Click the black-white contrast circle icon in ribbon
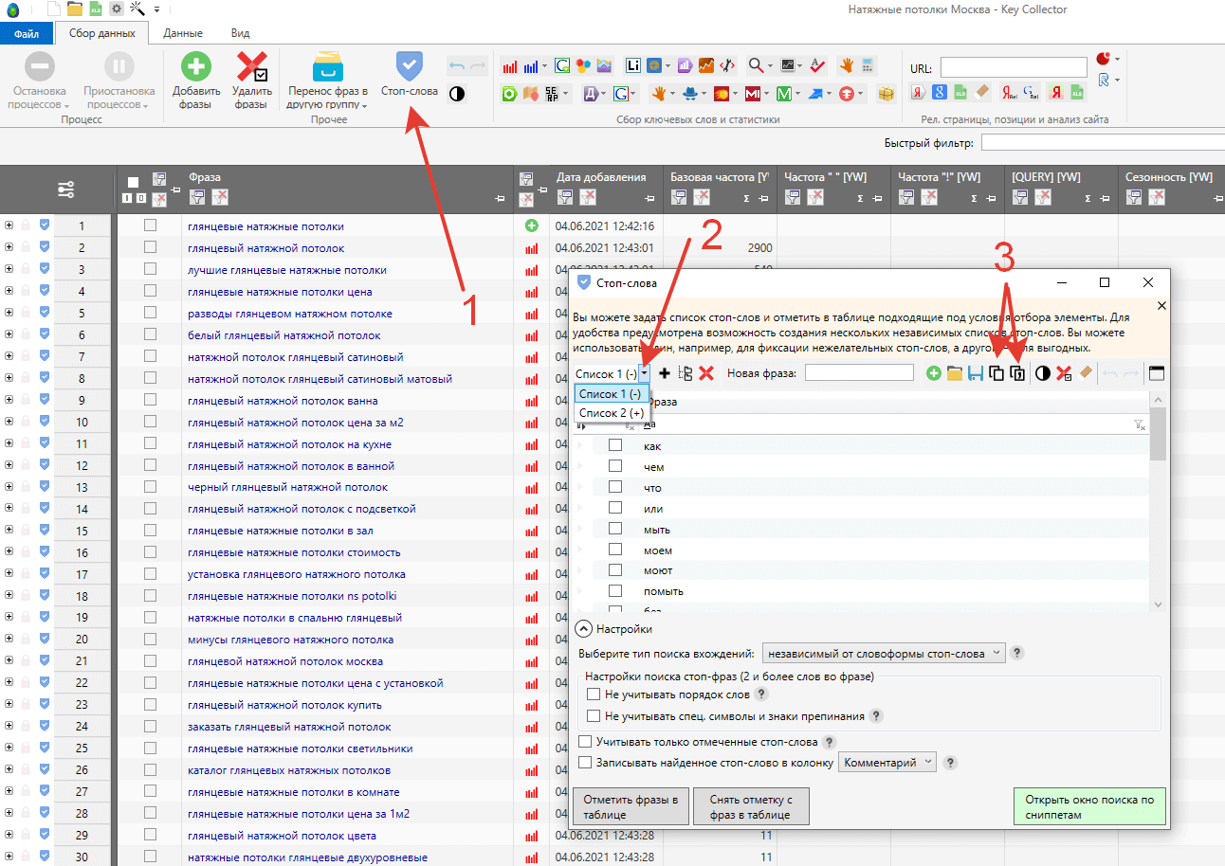 click(x=457, y=94)
